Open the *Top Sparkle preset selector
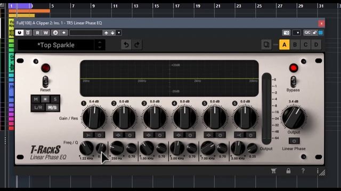Viewport: 341px width, 191px height. 56,45
